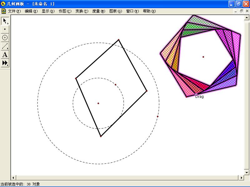Open the 显示(D) menu

[x=48, y=11]
